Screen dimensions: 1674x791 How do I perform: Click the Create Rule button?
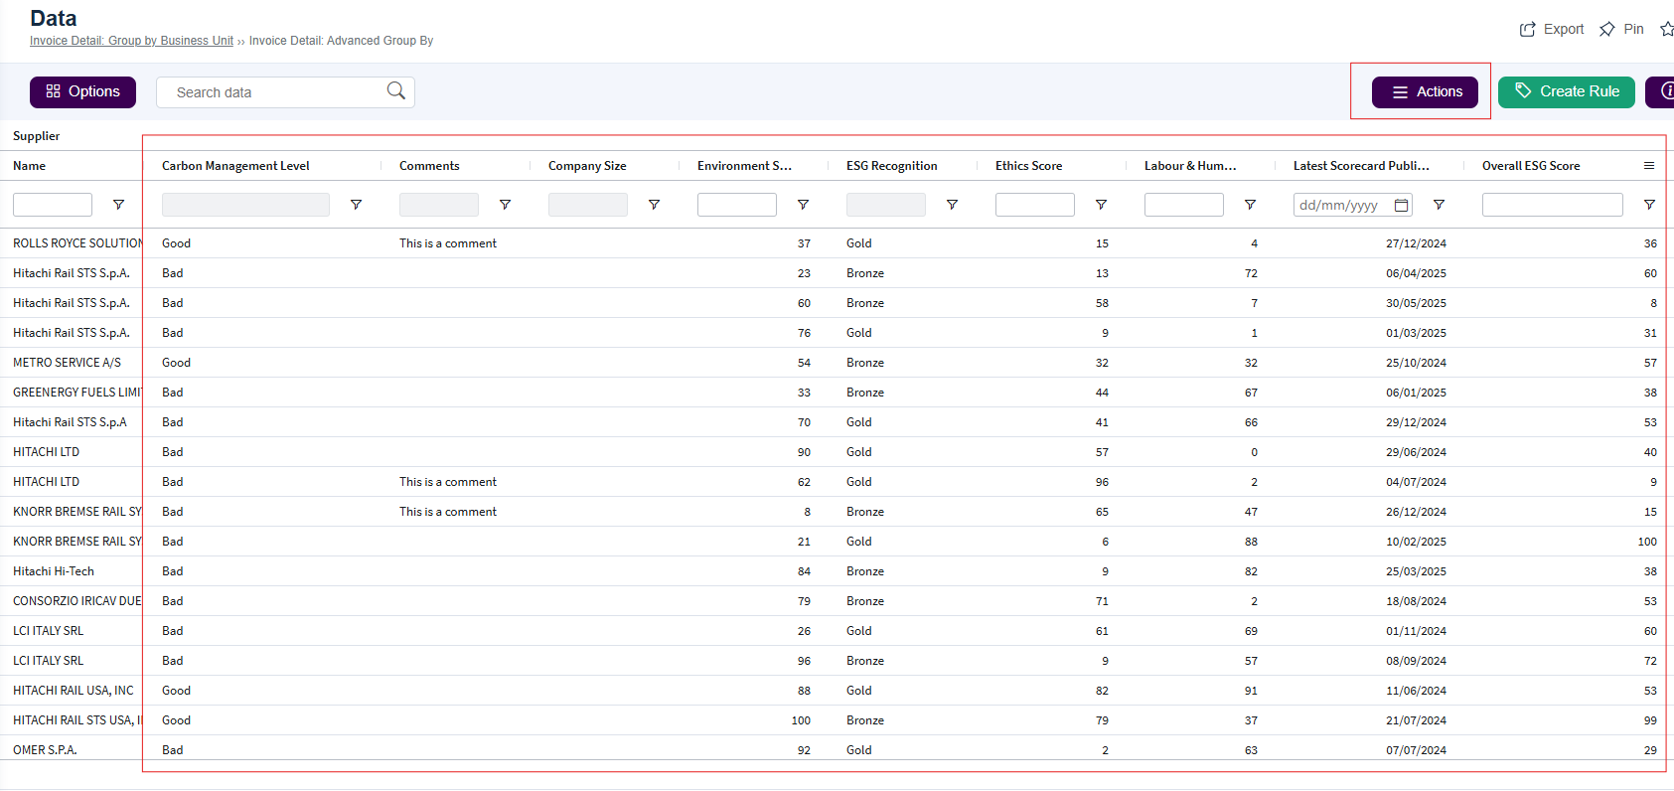1566,91
